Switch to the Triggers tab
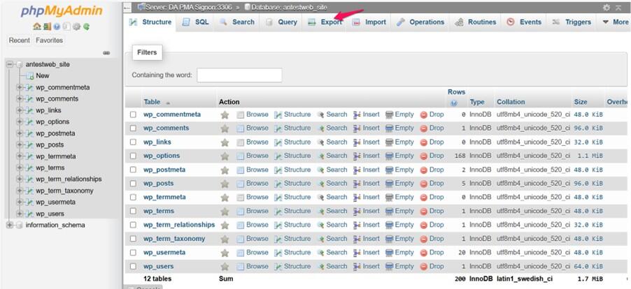The image size is (631, 289). [572, 22]
